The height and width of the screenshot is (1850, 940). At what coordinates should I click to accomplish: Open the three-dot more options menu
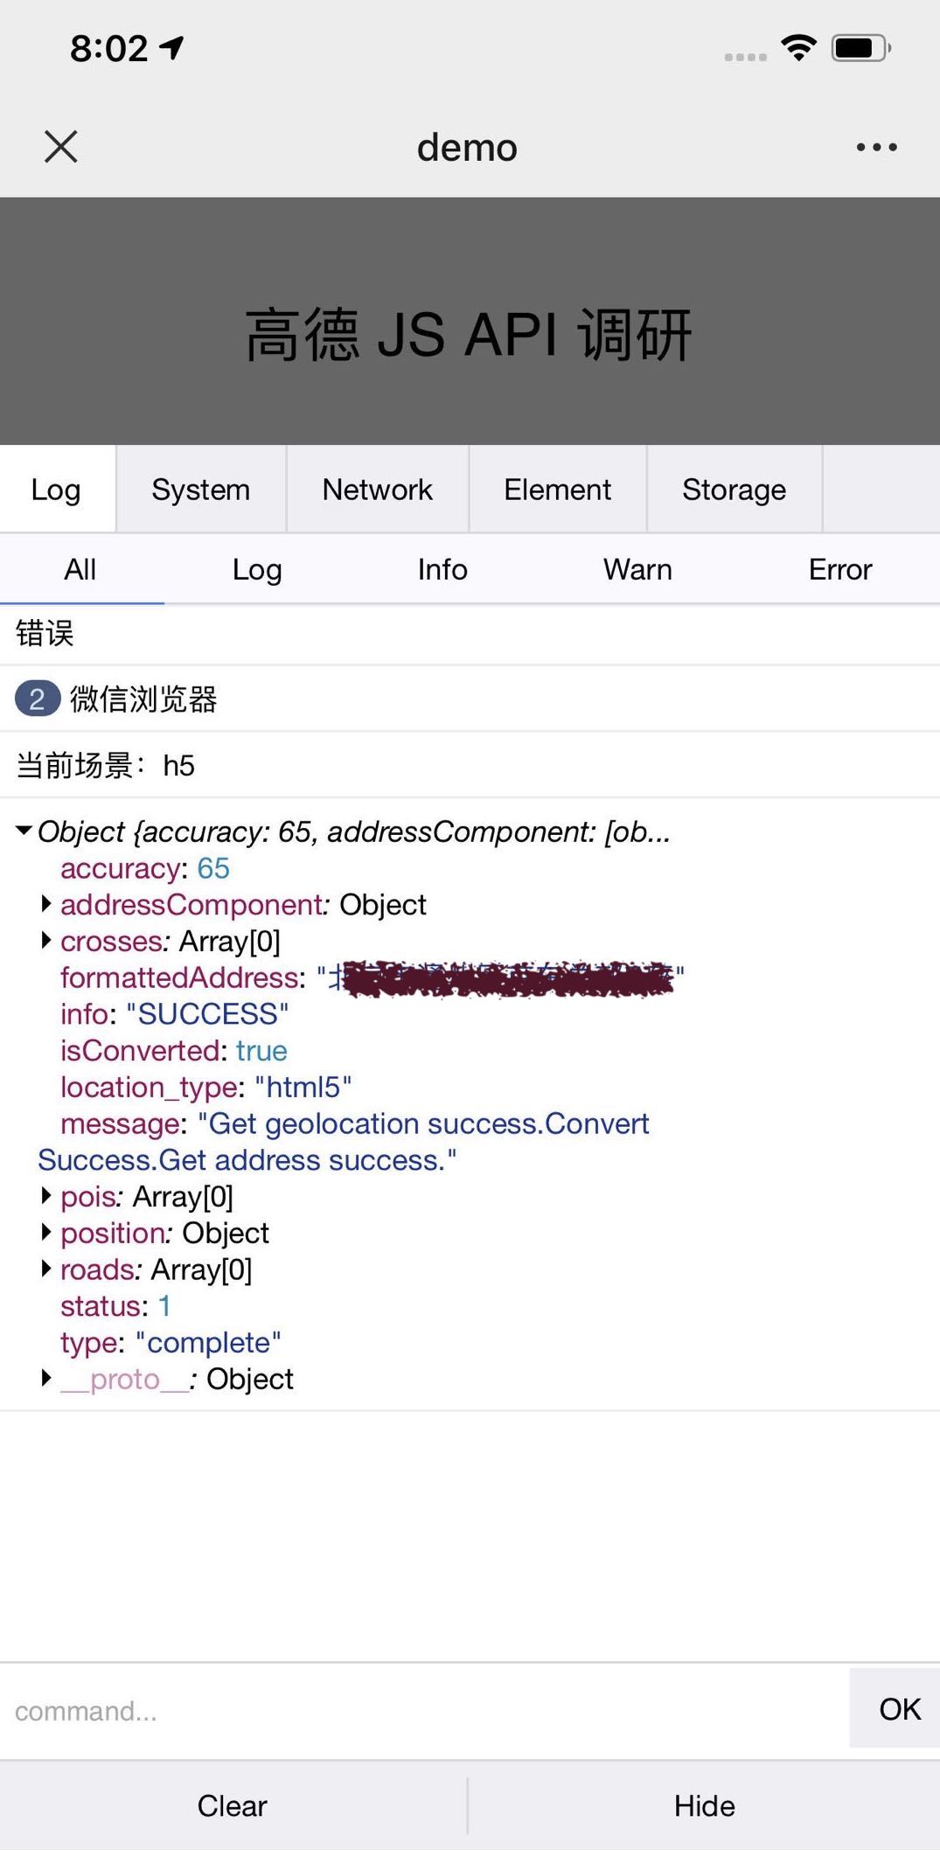click(x=876, y=147)
